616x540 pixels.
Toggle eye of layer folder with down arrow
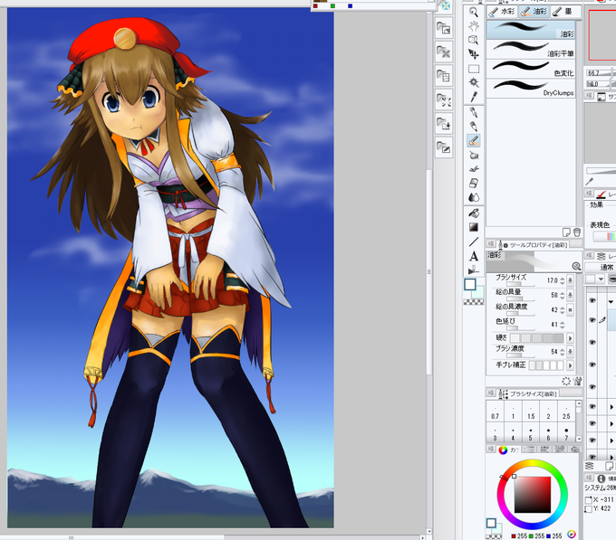pyautogui.click(x=592, y=301)
